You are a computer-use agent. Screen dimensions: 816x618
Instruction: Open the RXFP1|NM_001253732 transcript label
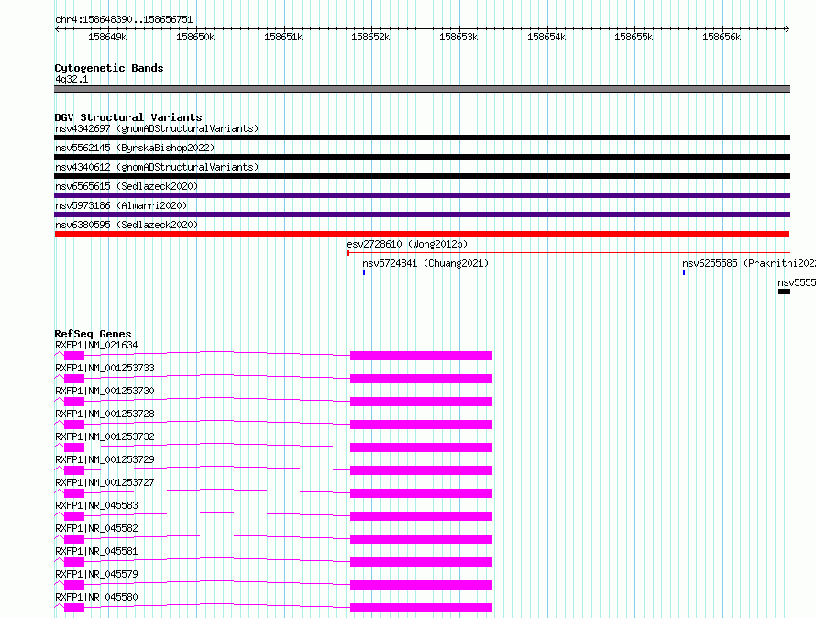105,436
